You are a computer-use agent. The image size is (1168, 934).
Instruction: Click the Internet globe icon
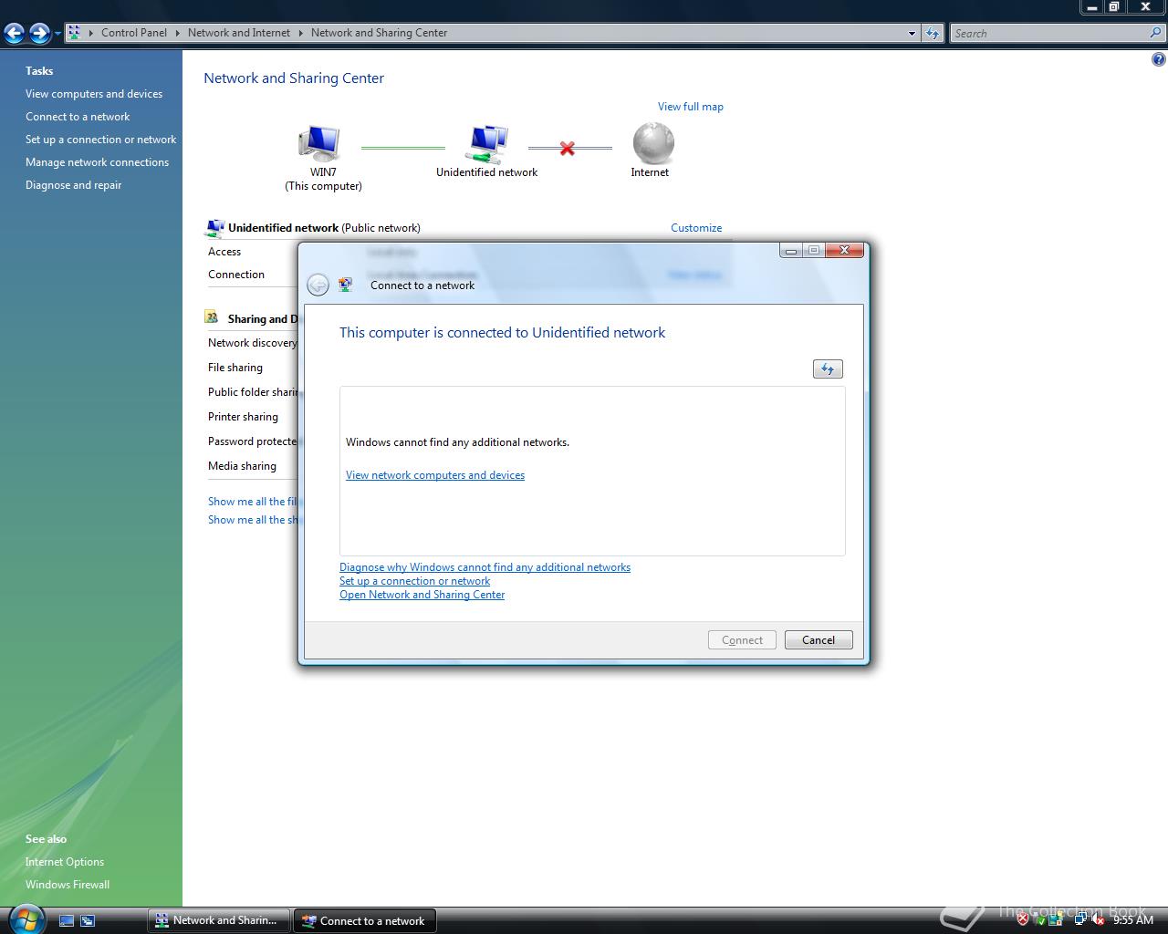click(653, 142)
